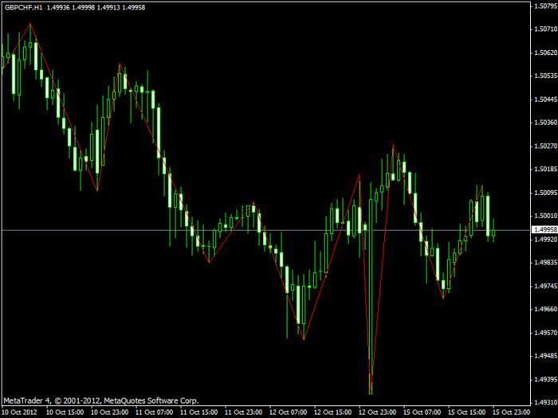The image size is (558, 418).
Task: Click the 1.49485 price axis label
Action: [545, 356]
